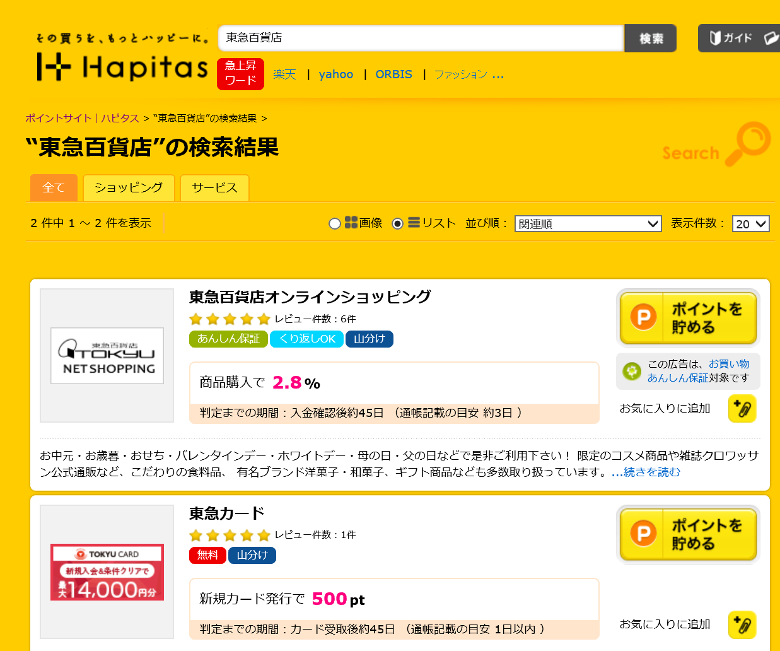This screenshot has height=651, width=780.
Task: Click the 検索 search button
Action: coord(651,38)
